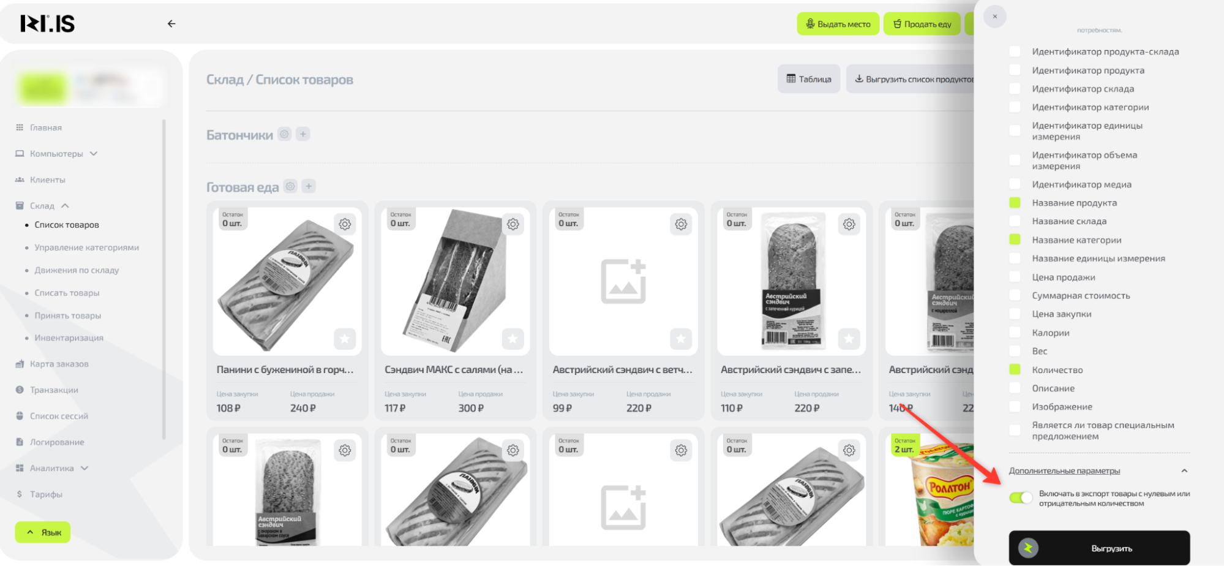Collapse the Дополнительные параметры section
This screenshot has height=566, width=1224.
pyautogui.click(x=1184, y=471)
